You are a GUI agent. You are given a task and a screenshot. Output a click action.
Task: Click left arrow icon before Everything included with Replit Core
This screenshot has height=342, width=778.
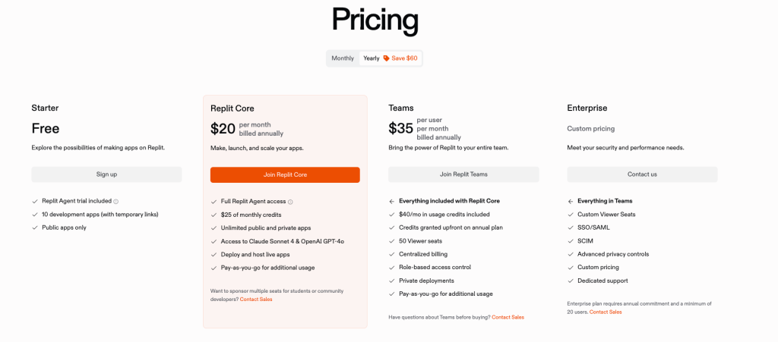coord(392,202)
